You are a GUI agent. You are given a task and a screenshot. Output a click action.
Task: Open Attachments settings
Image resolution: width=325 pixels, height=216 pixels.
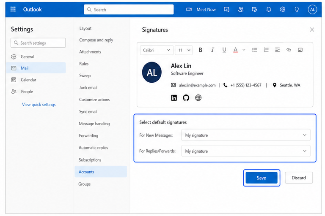click(x=90, y=52)
